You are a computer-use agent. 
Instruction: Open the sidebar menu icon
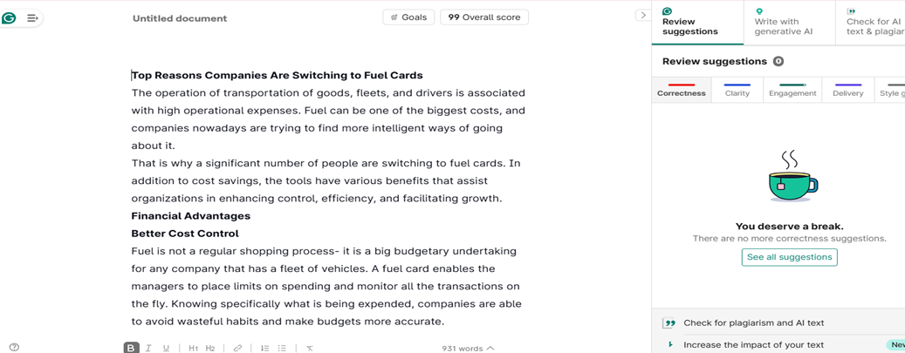click(x=32, y=17)
